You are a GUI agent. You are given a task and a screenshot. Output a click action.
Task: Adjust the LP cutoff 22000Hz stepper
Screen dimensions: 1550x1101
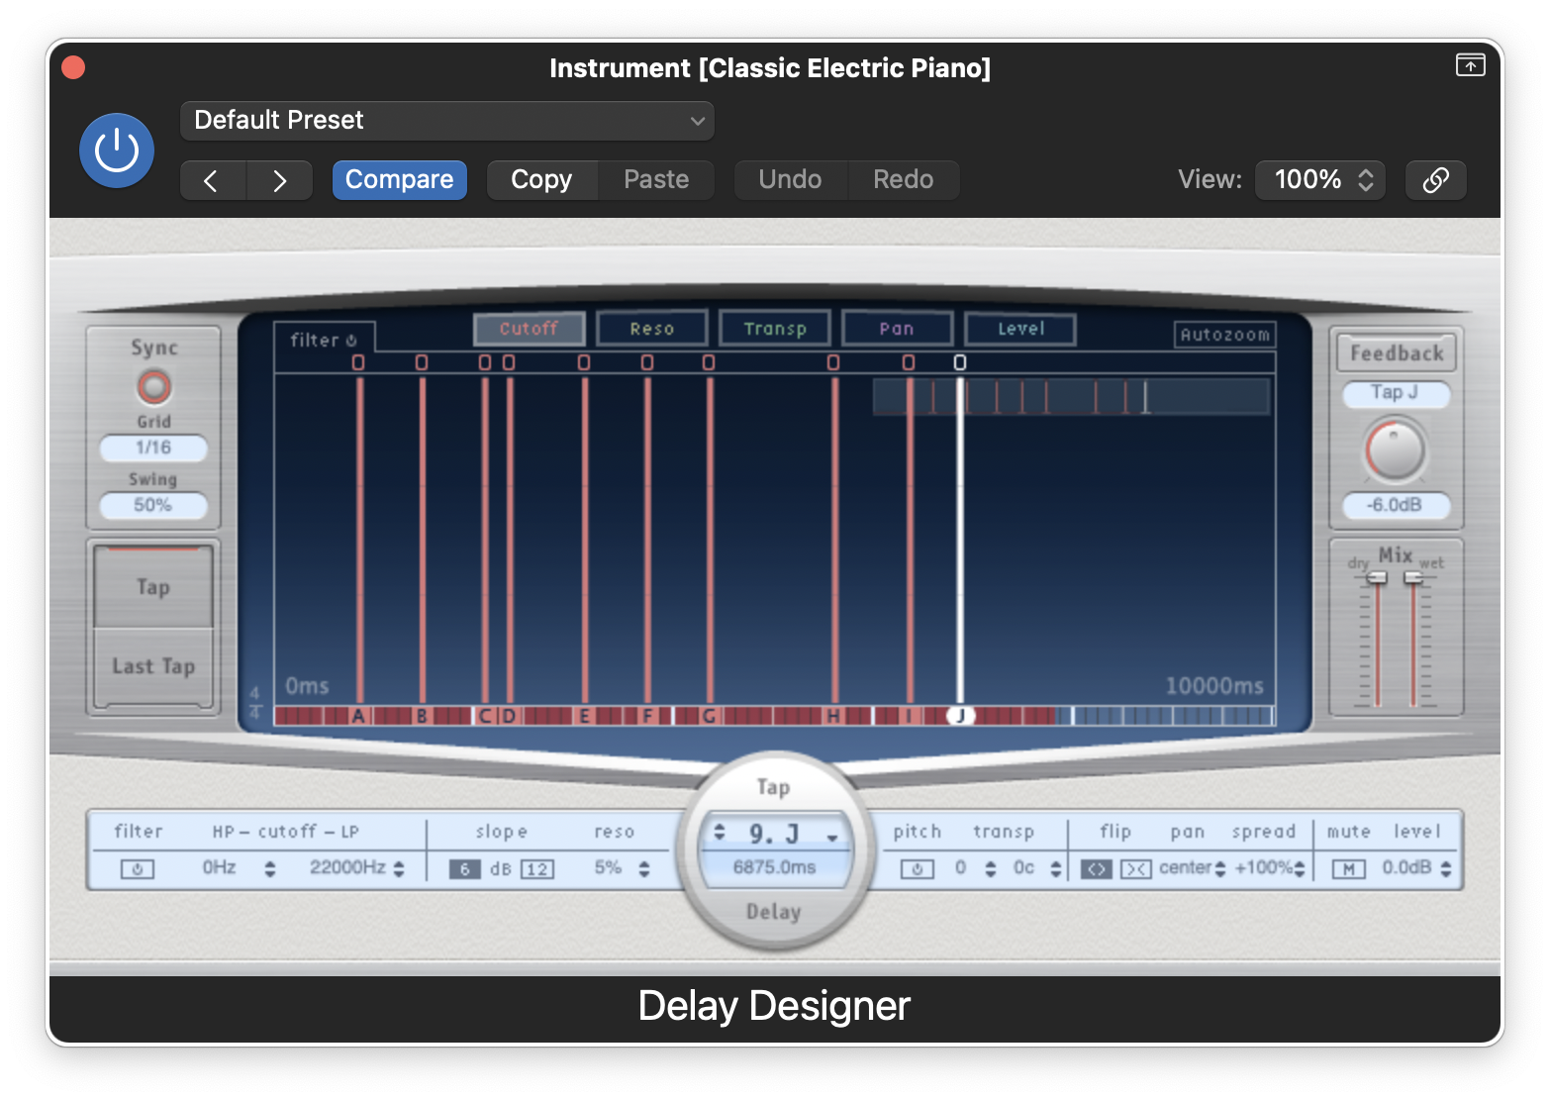coord(398,869)
